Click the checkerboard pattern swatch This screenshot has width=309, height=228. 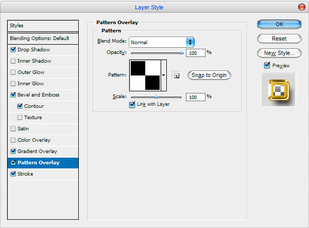tap(145, 75)
